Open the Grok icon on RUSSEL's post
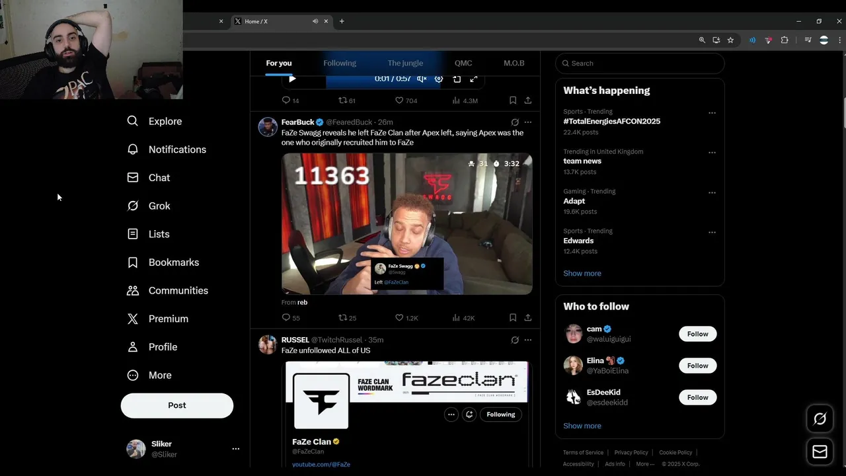 point(515,340)
